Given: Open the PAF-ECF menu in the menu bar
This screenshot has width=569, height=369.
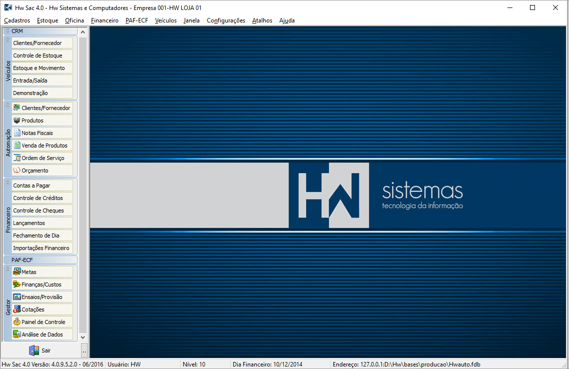Looking at the screenshot, I should pos(137,20).
